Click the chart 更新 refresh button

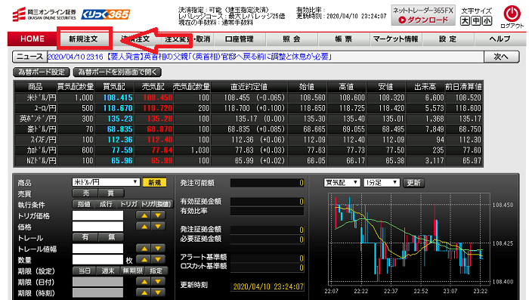coord(413,183)
